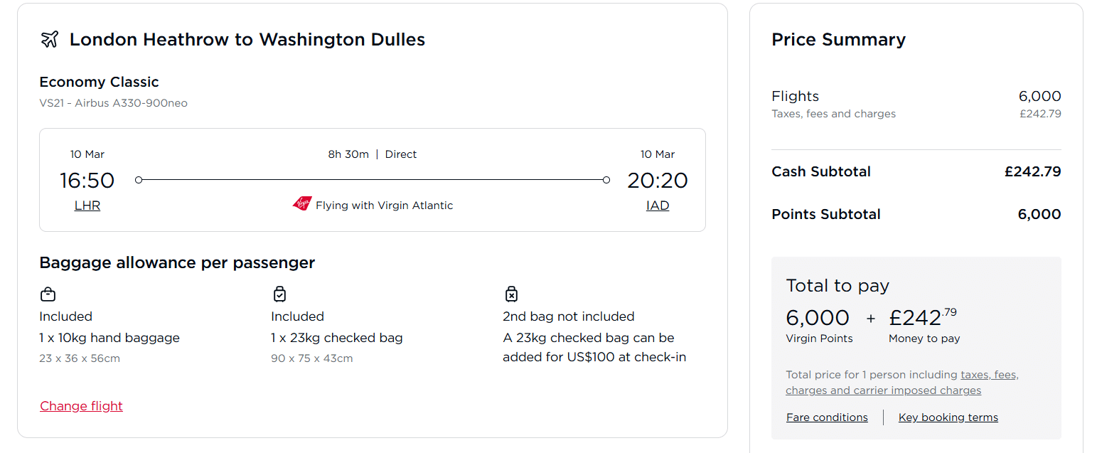1097x453 pixels.
Task: Open the LHR airport link
Action: point(87,206)
